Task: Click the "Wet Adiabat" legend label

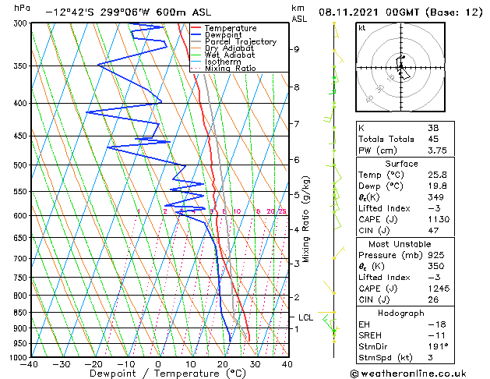Action: (x=230, y=55)
